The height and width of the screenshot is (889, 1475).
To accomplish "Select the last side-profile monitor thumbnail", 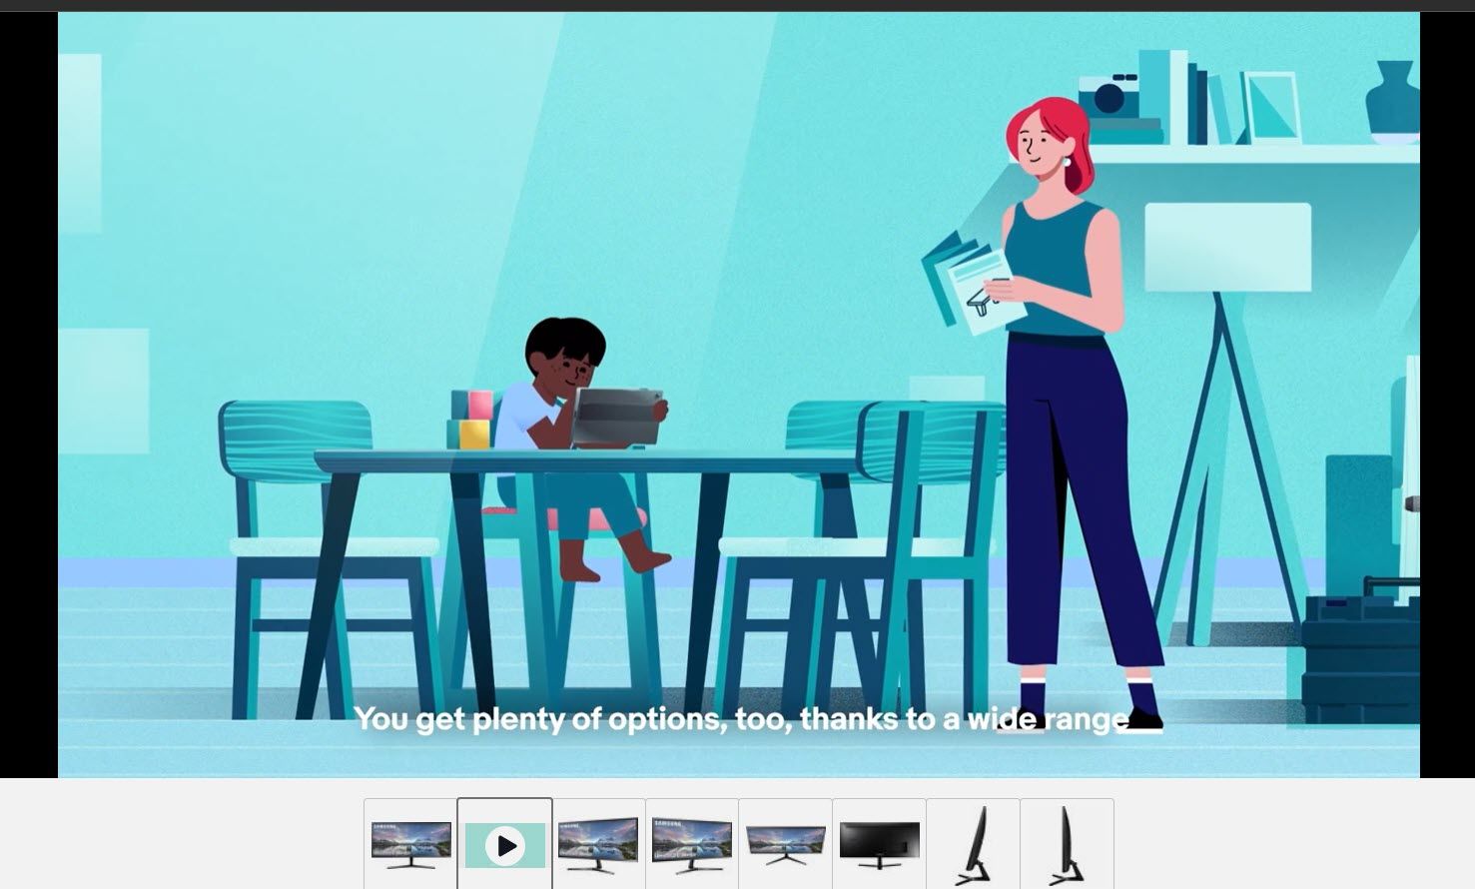I will pos(1067,844).
